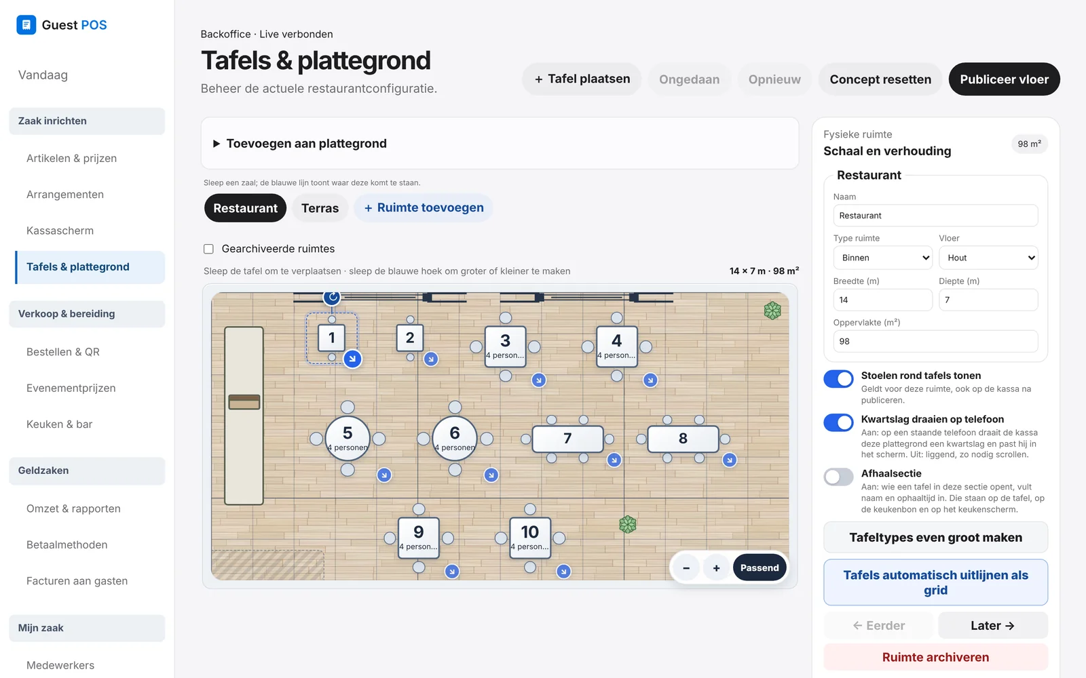Select the bar counter on the floor plan
The image size is (1086, 678).
[244, 416]
